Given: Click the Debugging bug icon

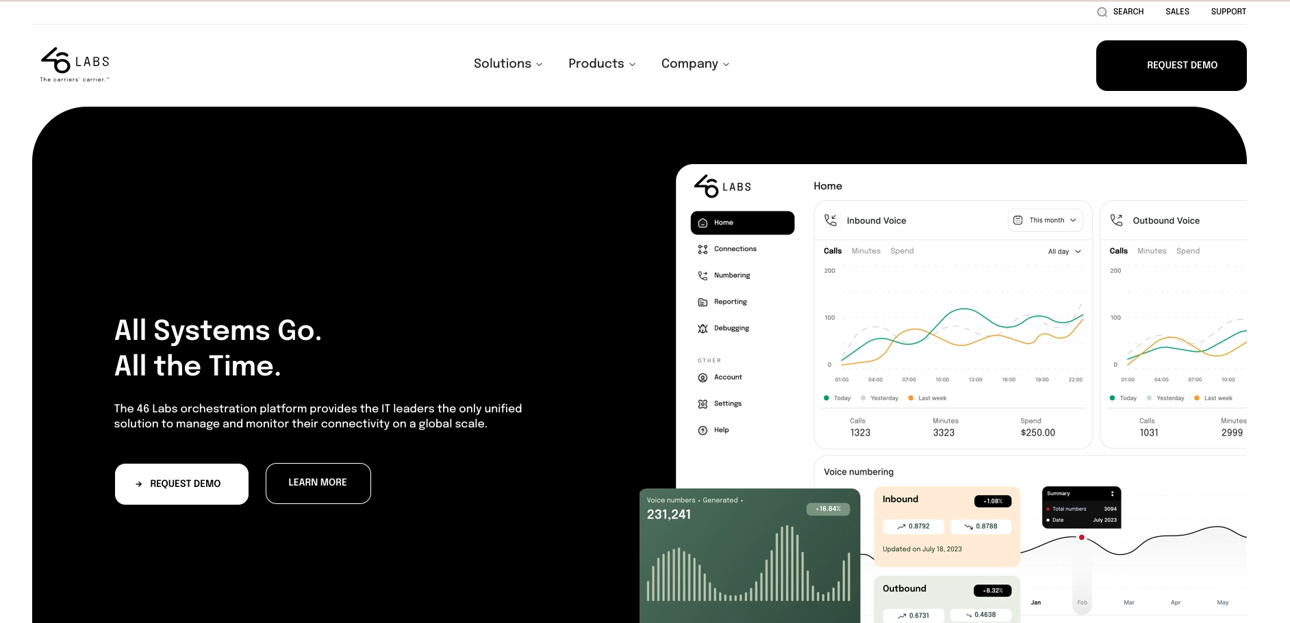Looking at the screenshot, I should click(703, 329).
